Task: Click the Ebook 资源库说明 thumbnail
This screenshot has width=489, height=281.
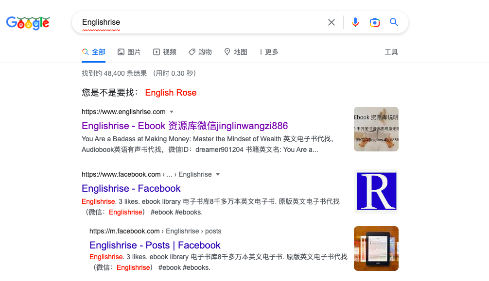Action: pyautogui.click(x=376, y=129)
